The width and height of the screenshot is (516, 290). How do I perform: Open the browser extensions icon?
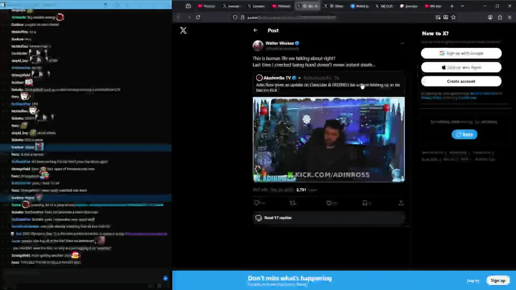500,17
